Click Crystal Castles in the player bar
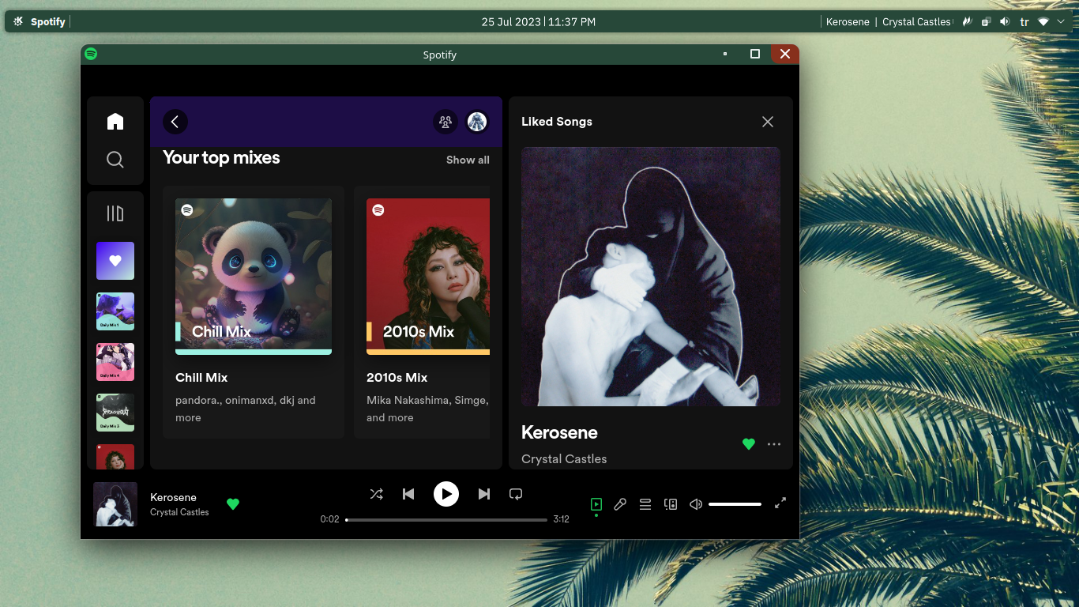 tap(179, 512)
